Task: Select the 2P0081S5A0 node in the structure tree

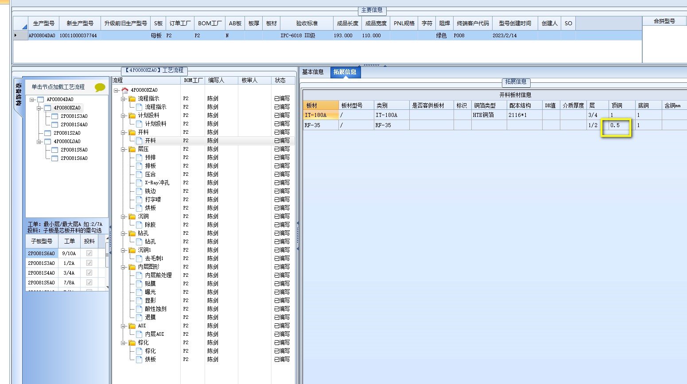Action: pos(74,150)
